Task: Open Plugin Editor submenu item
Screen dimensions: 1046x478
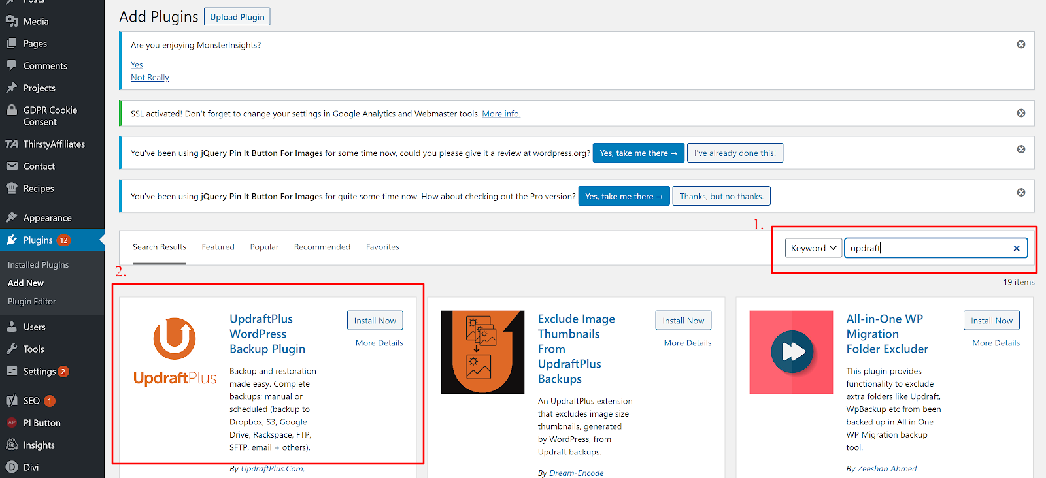Action: pos(32,302)
